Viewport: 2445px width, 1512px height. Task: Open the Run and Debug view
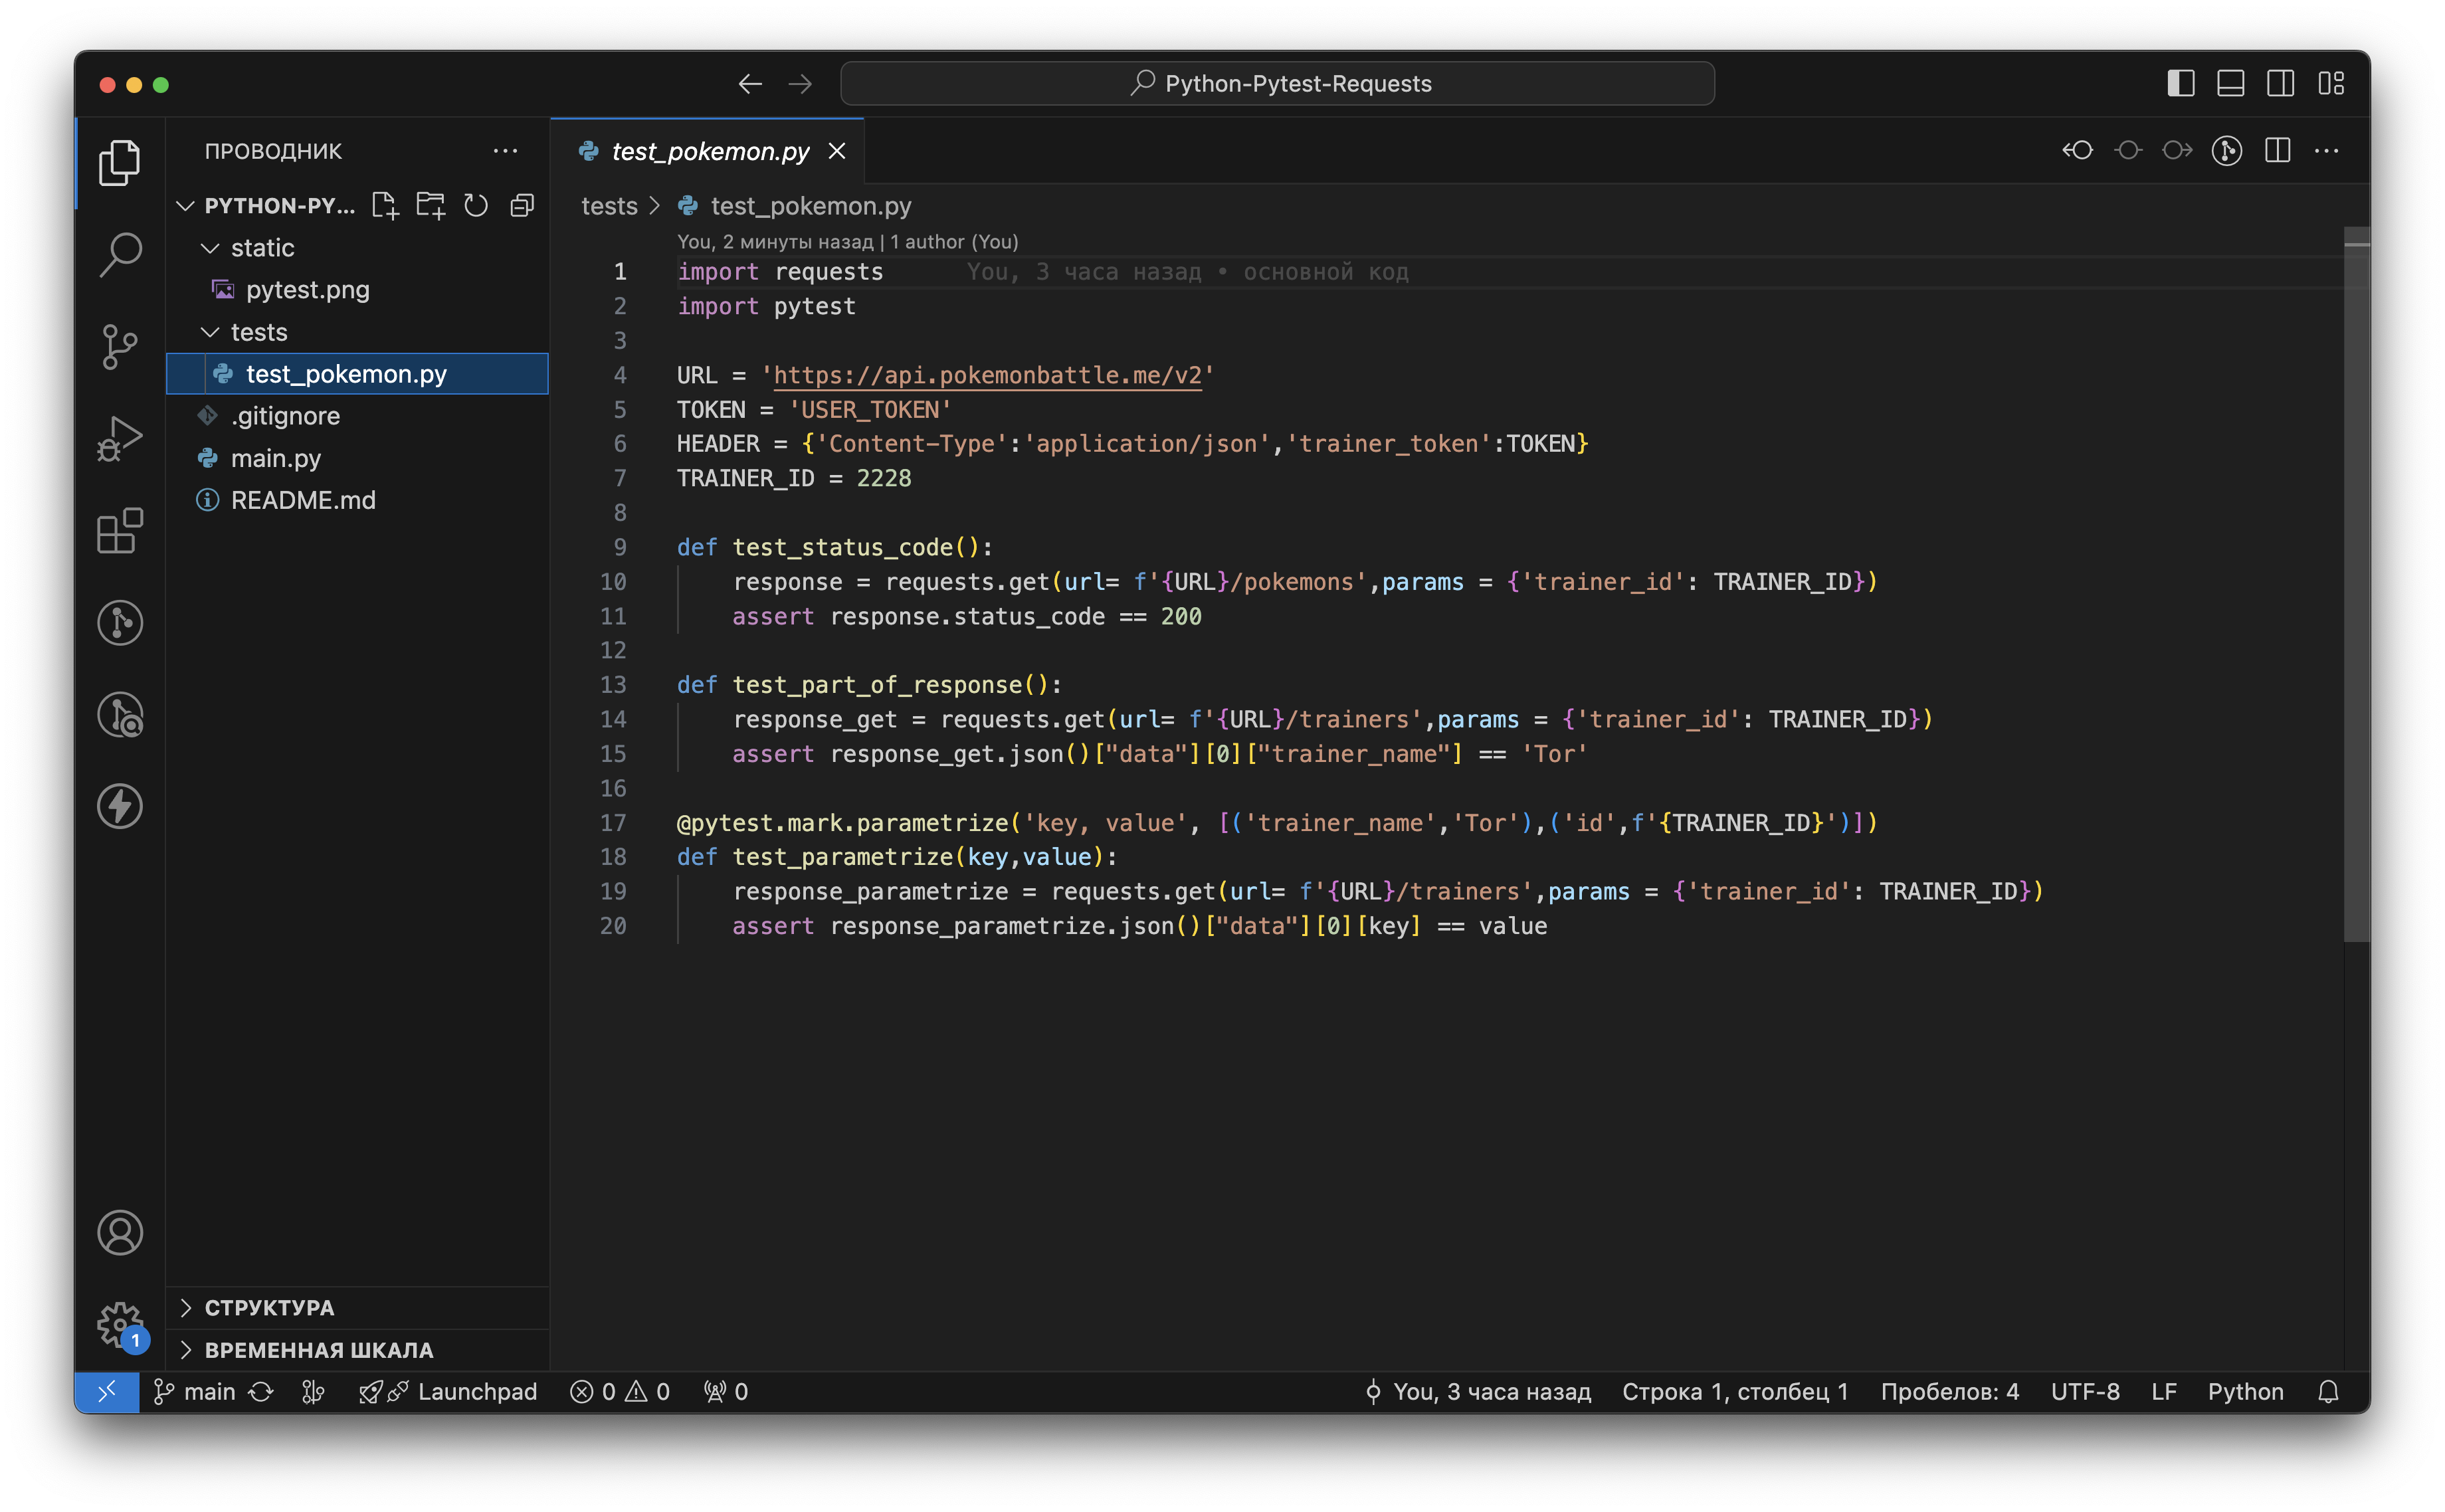pos(120,438)
